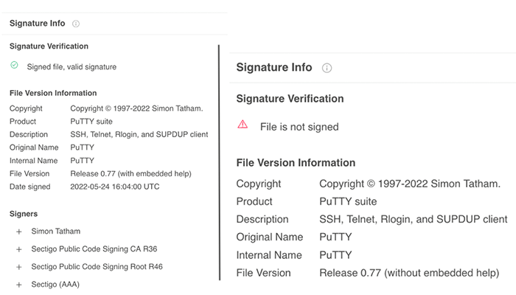This screenshot has height=295, width=516.
Task: Click the Signers section heading
Action: (25, 214)
